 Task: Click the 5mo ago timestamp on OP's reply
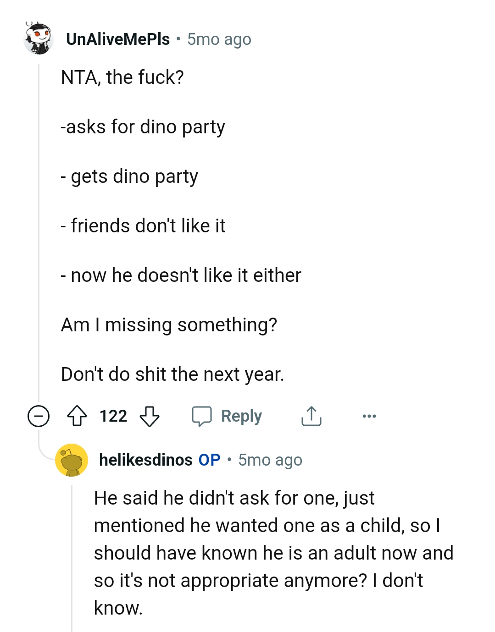tap(270, 460)
